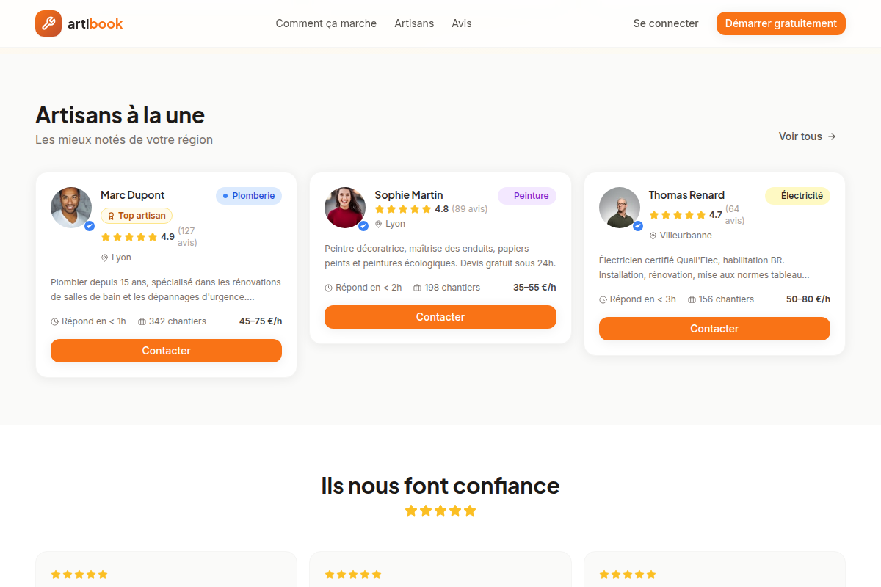This screenshot has width=881, height=587.
Task: Click location pin next to Villeurbanne
Action: click(x=653, y=236)
